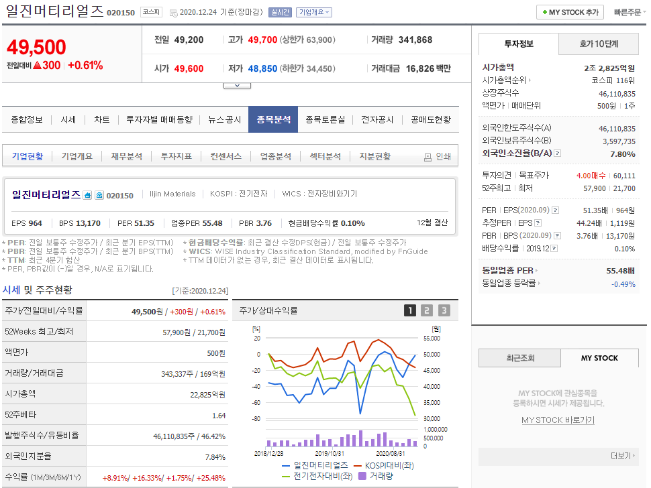The width and height of the screenshot is (651, 488).
Task: Click the 일진머티리얼즈 legend entry
Action: (x=315, y=466)
